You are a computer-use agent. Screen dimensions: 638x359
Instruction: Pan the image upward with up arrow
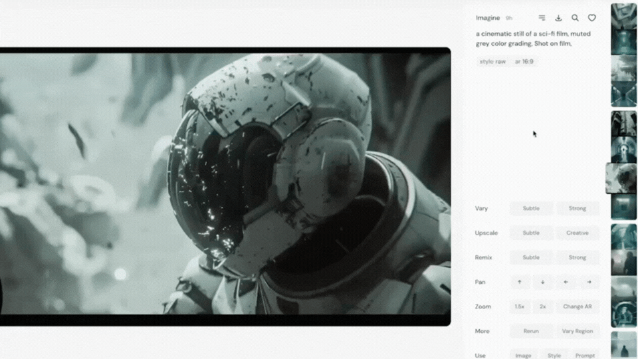tap(520, 282)
